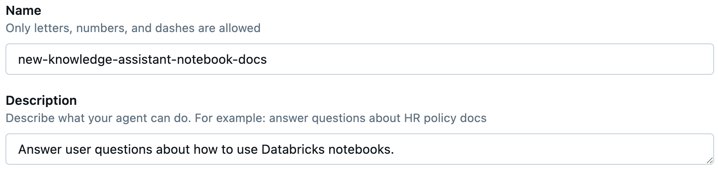Click the Name field label
The image size is (718, 169).
(23, 11)
